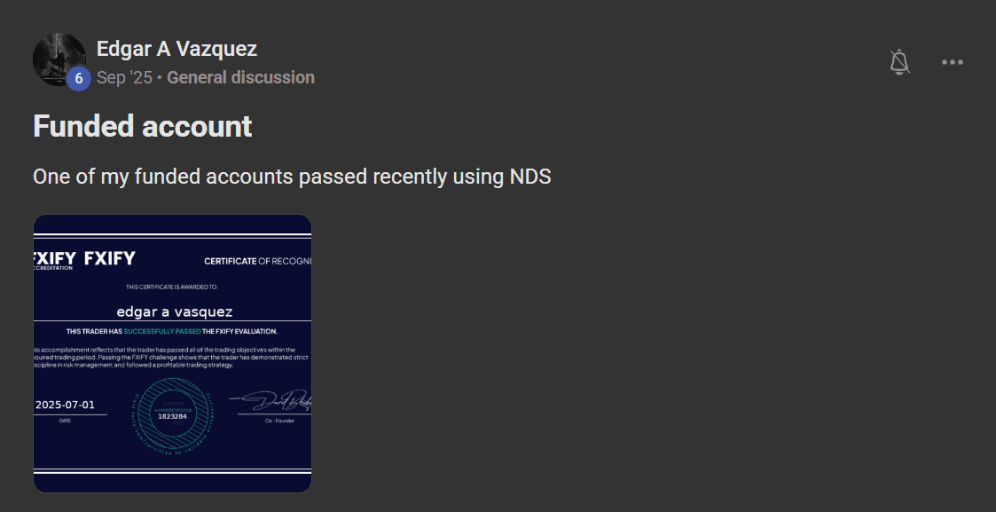Go to the General discussion category

[x=240, y=77]
